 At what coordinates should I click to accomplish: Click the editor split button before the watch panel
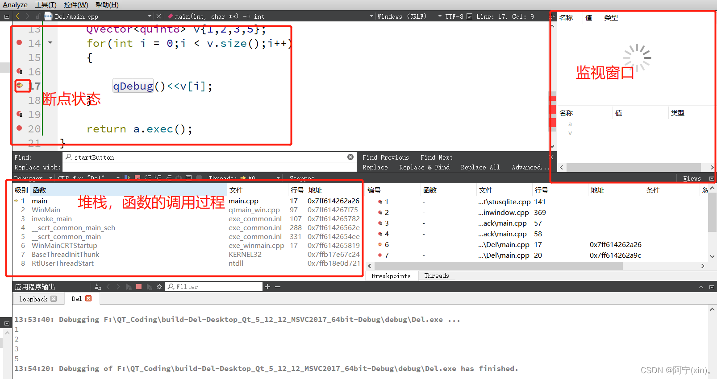[x=552, y=16]
